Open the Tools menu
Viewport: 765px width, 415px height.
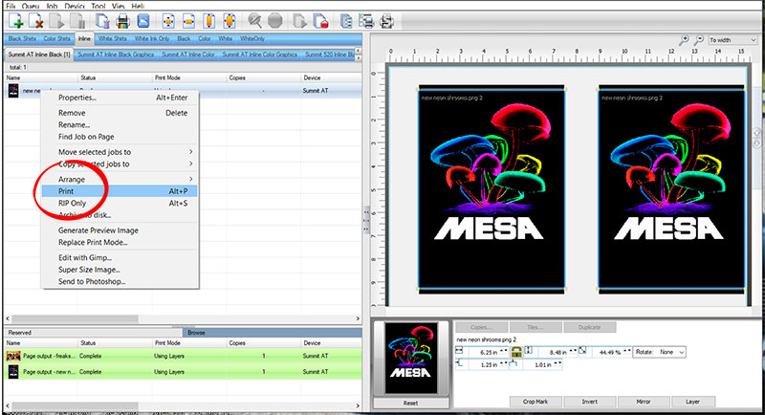(x=98, y=6)
